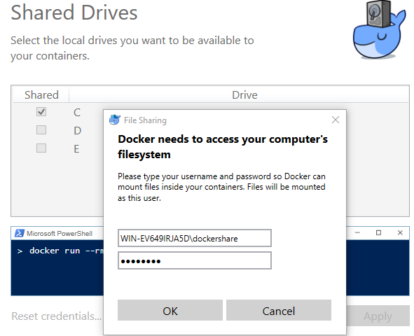Uncheck the shared checkbox for drive C
Viewport: 414px width, 336px height.
(41, 112)
